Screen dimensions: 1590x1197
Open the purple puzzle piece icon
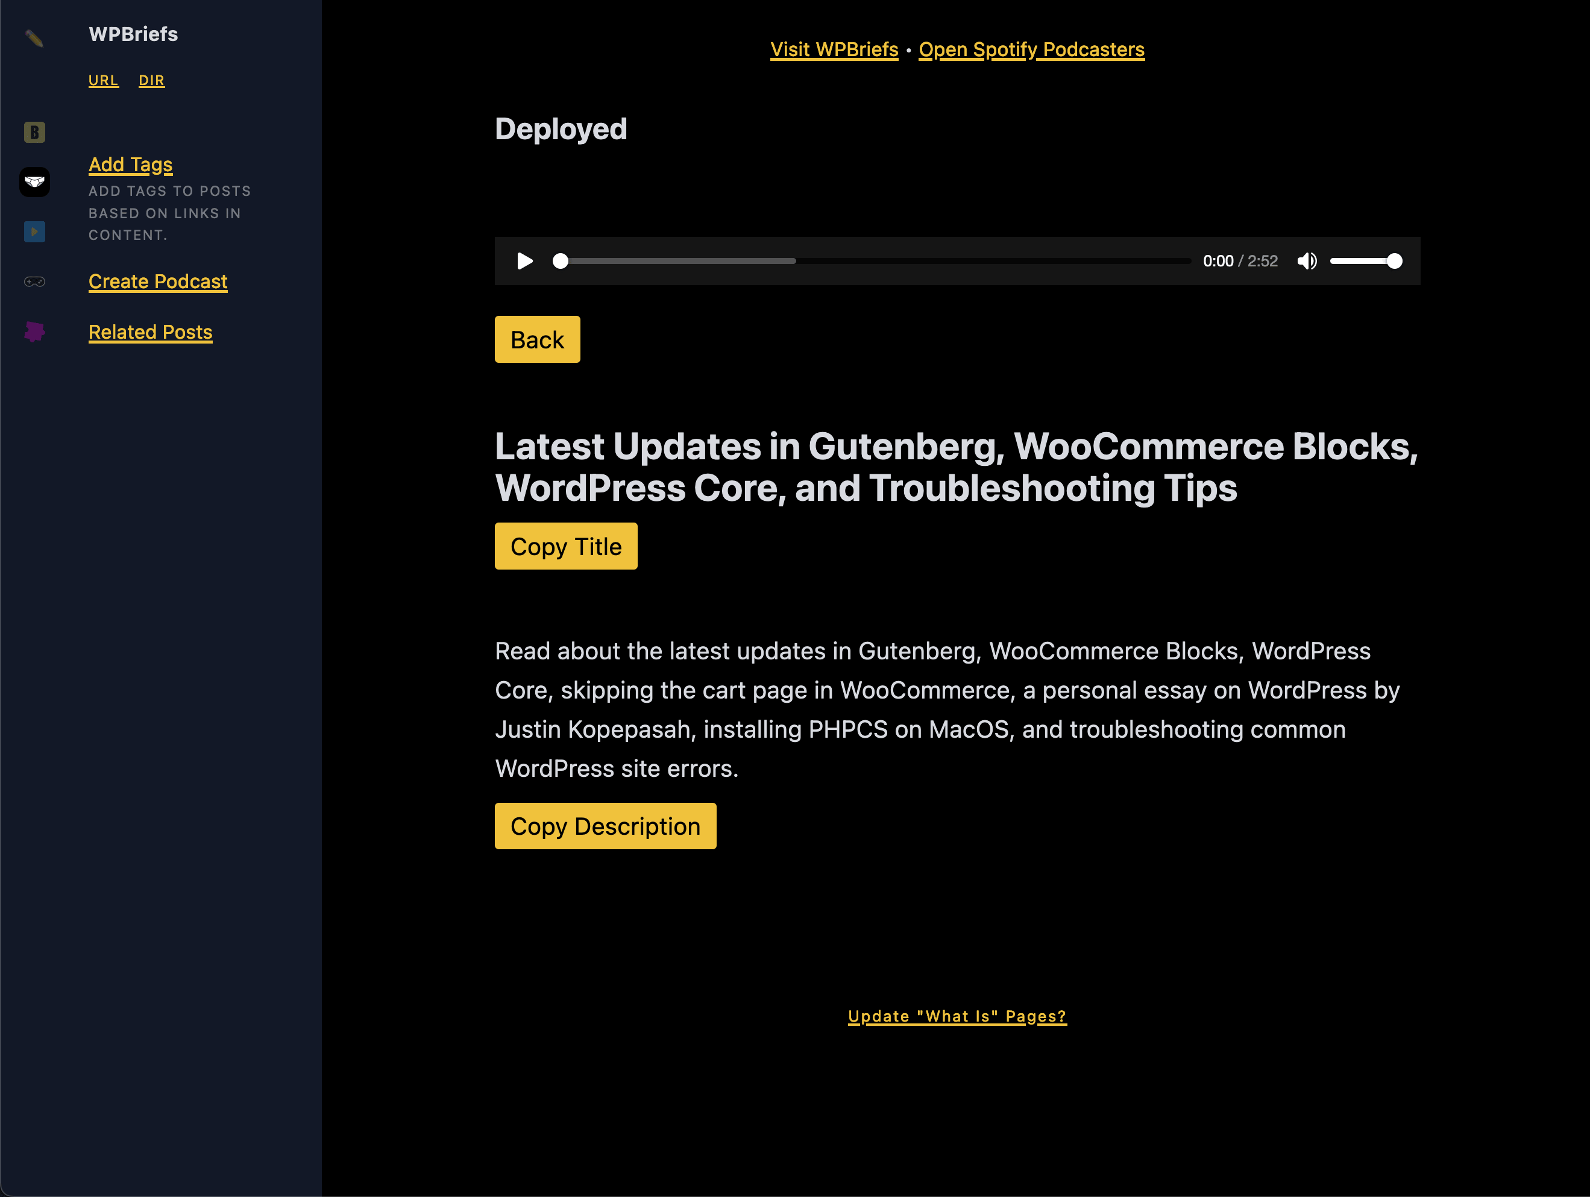coord(34,331)
